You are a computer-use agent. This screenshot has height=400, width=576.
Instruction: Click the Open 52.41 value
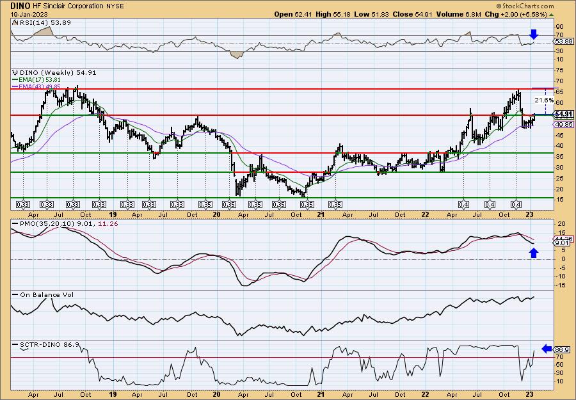point(293,14)
